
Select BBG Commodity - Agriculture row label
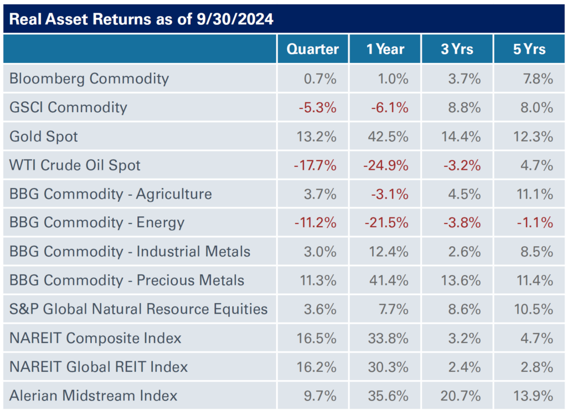coord(111,194)
